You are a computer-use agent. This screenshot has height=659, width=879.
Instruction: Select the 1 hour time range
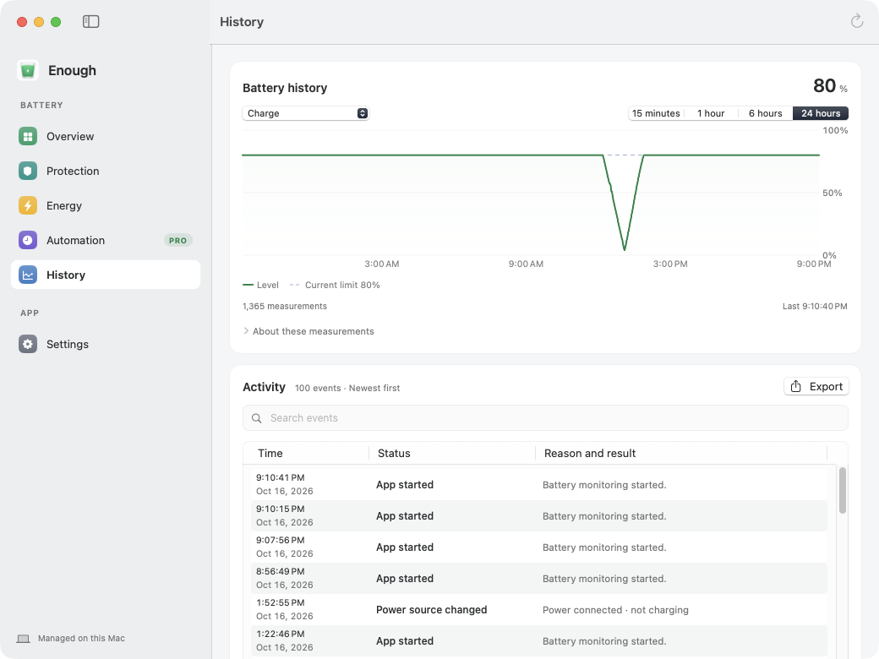click(711, 113)
